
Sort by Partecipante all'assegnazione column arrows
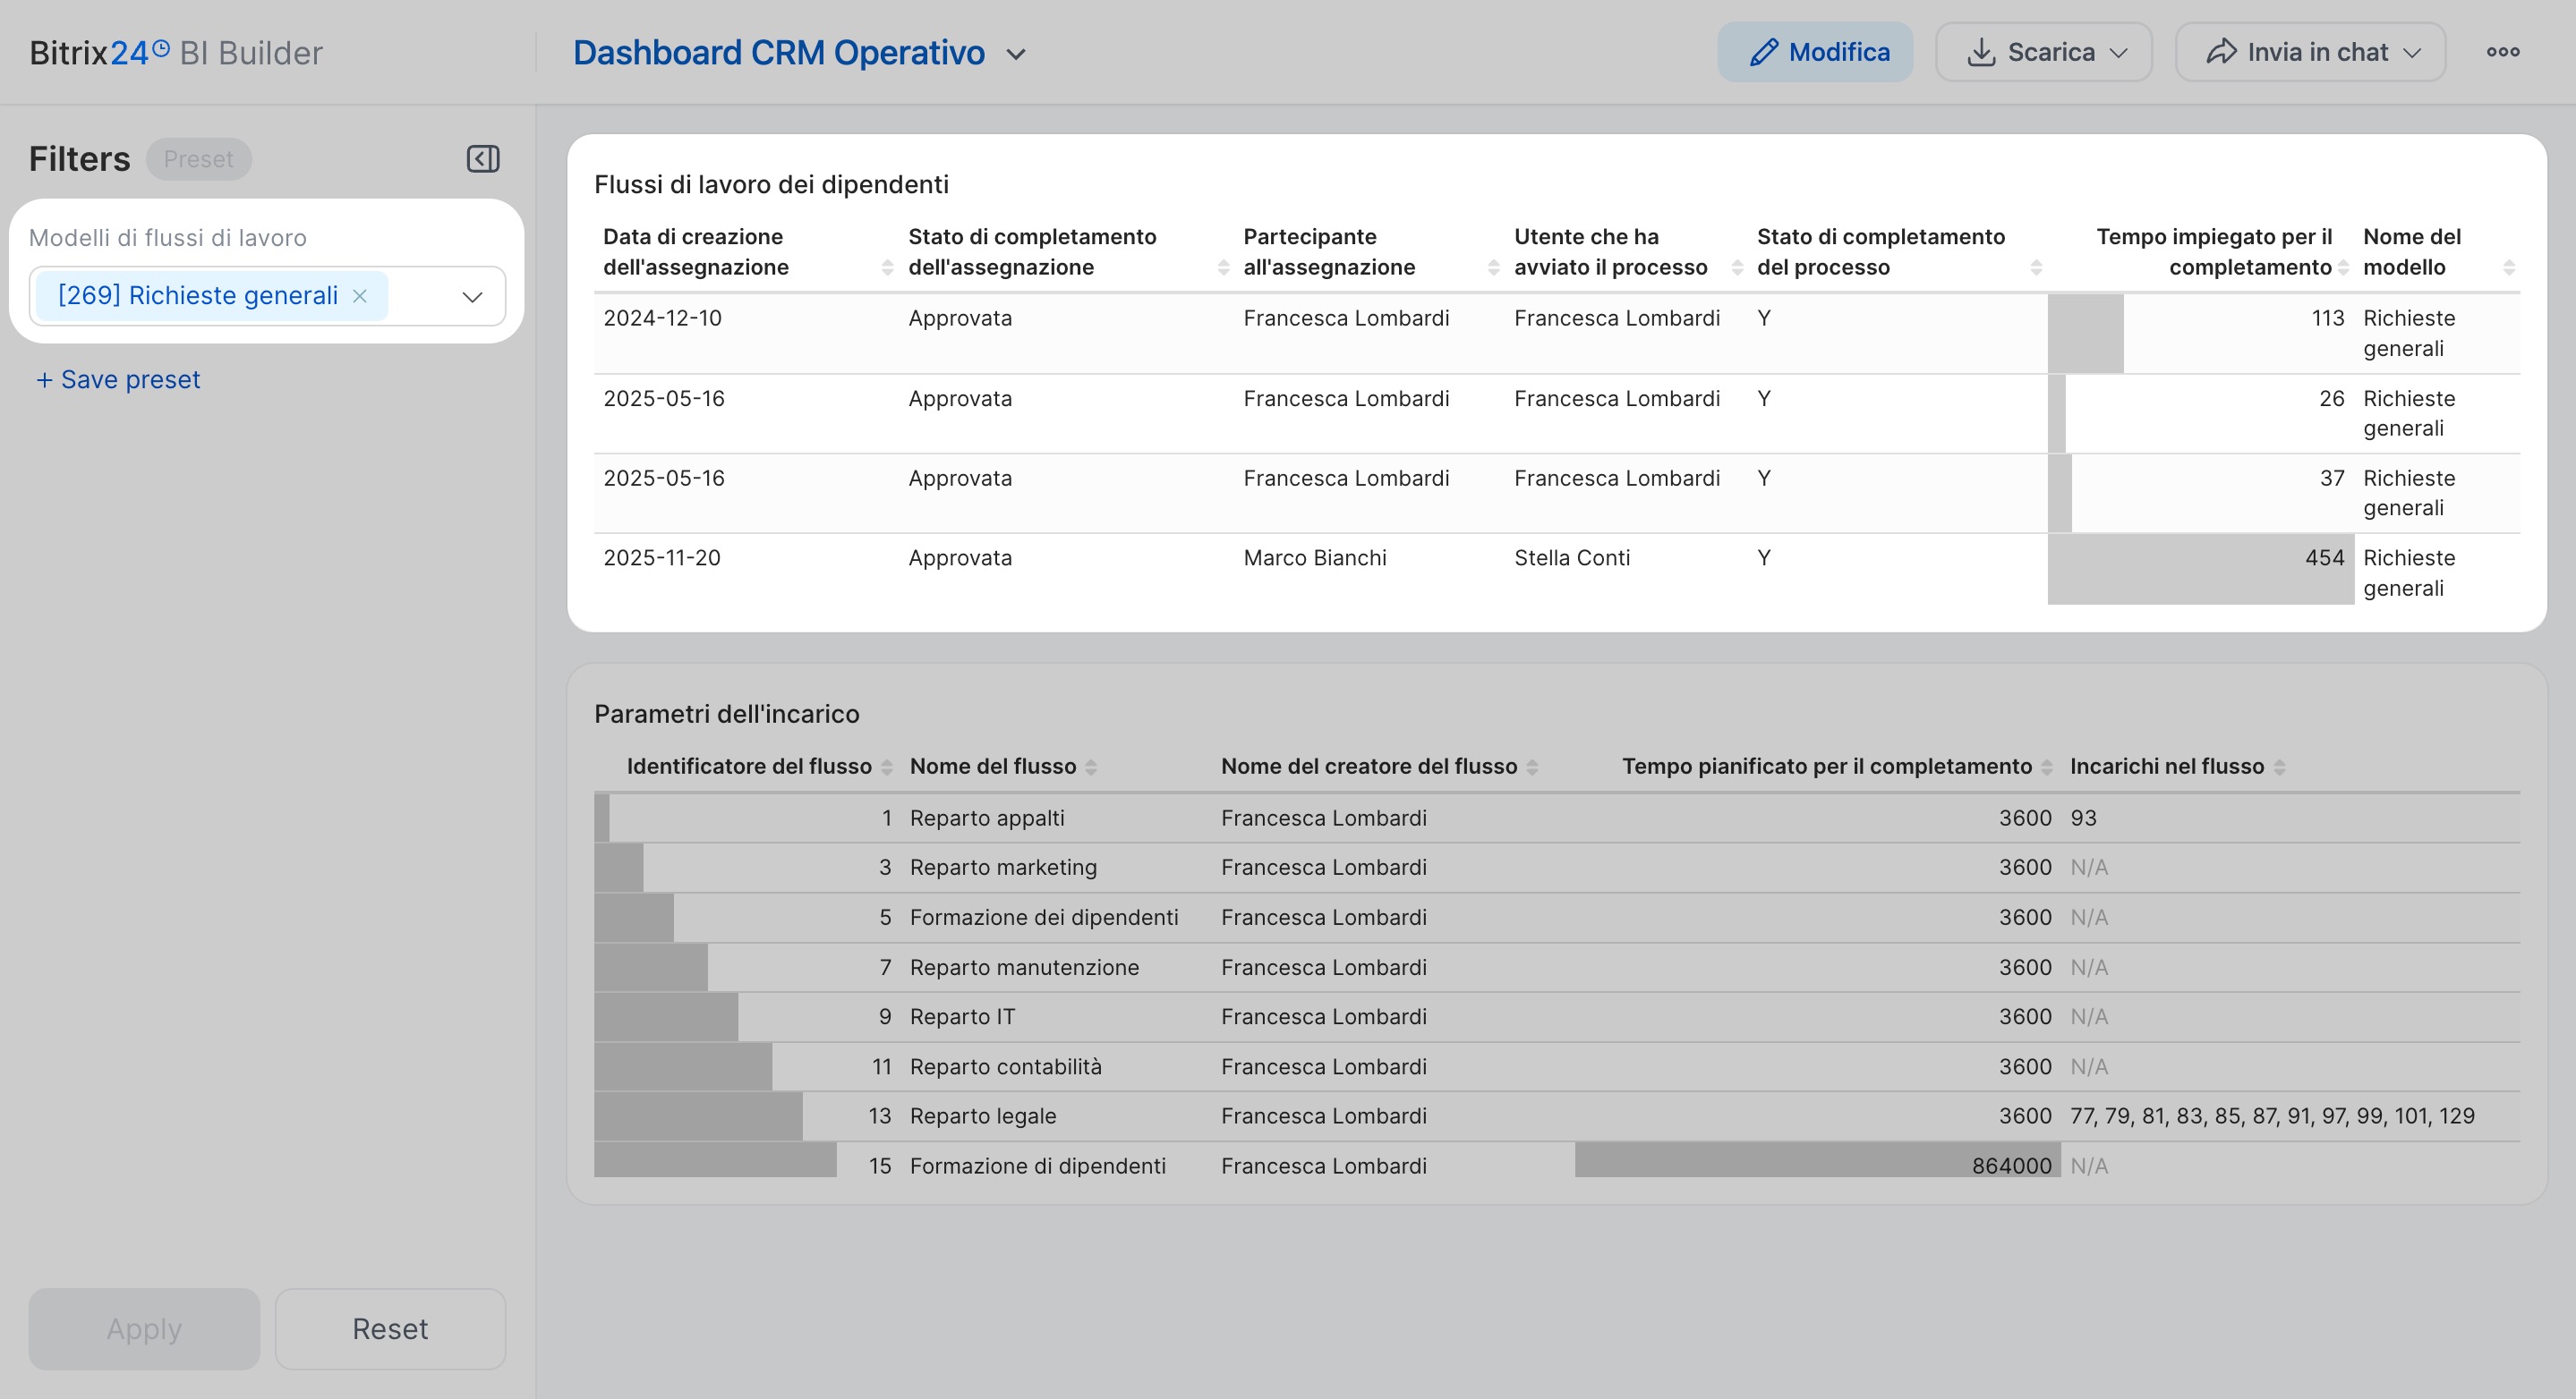(x=1493, y=267)
